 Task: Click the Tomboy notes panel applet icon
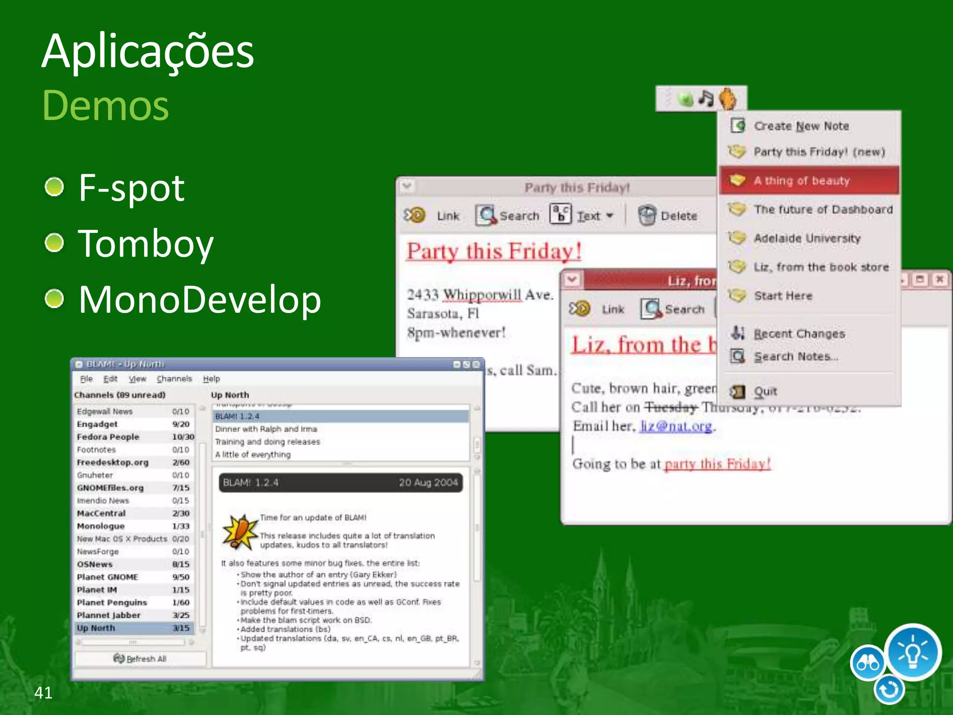pyautogui.click(x=728, y=98)
